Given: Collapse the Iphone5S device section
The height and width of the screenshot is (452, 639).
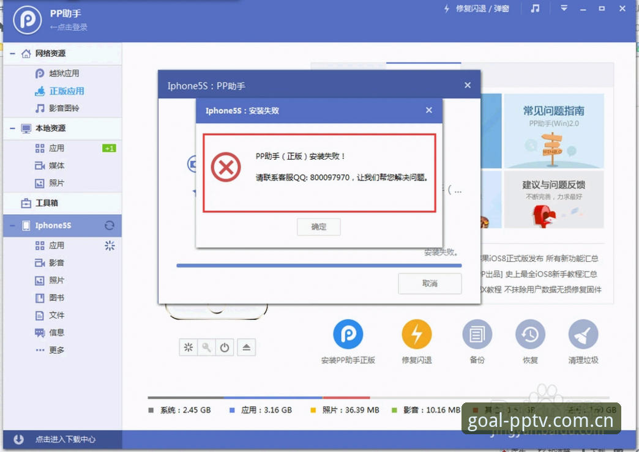Looking at the screenshot, I should pyautogui.click(x=12, y=225).
